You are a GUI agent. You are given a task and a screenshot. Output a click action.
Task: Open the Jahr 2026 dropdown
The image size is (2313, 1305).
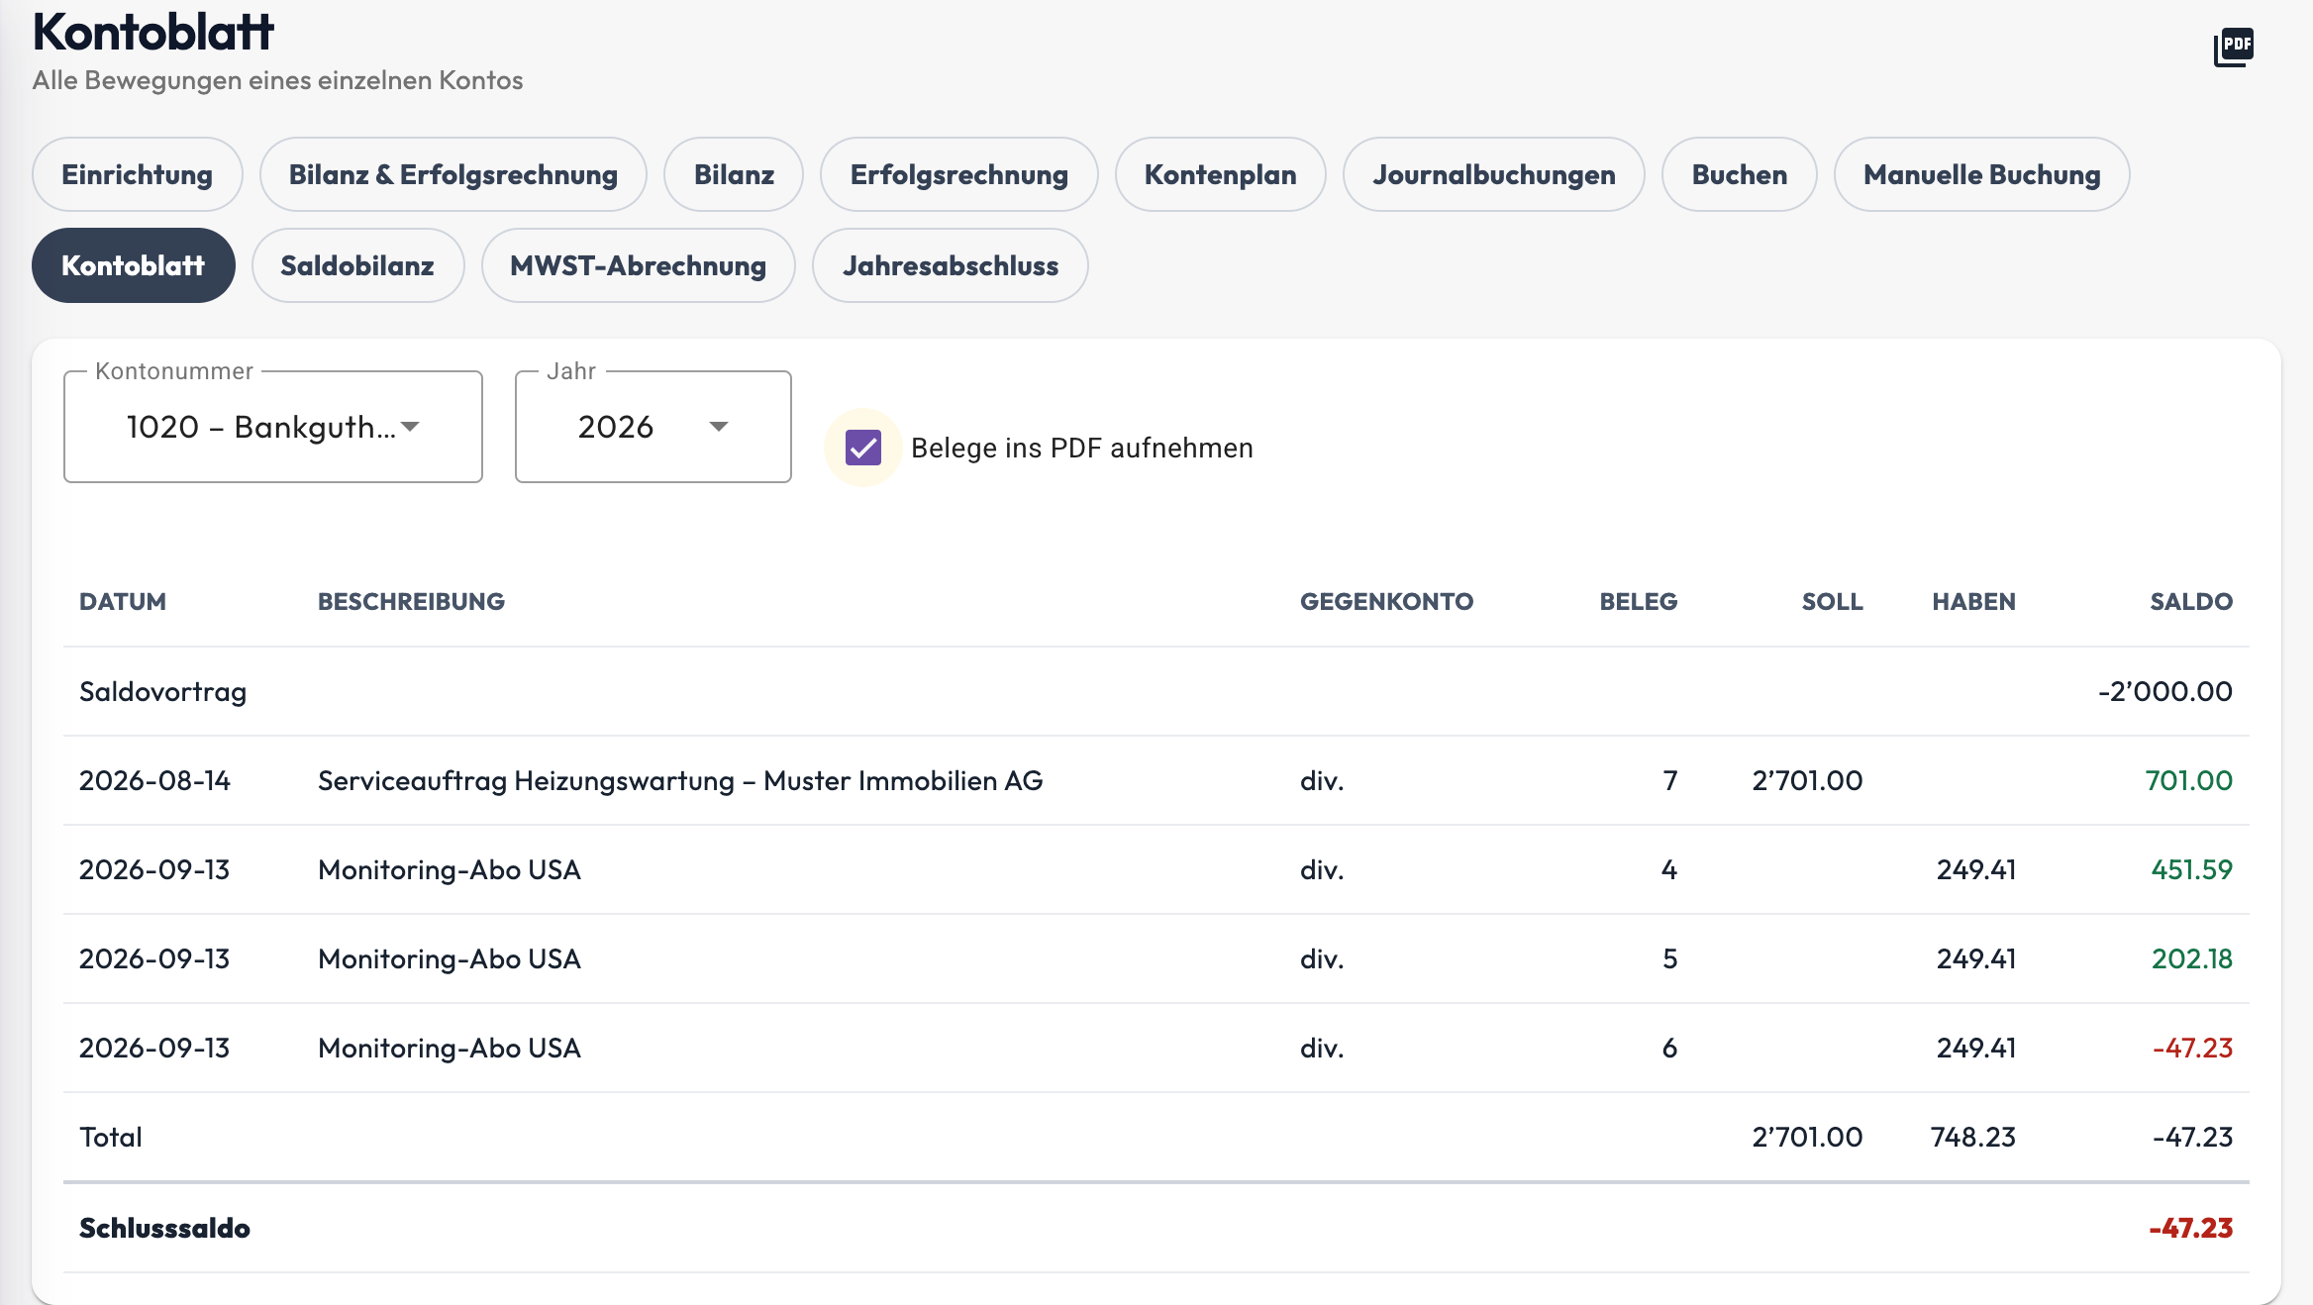coord(654,427)
